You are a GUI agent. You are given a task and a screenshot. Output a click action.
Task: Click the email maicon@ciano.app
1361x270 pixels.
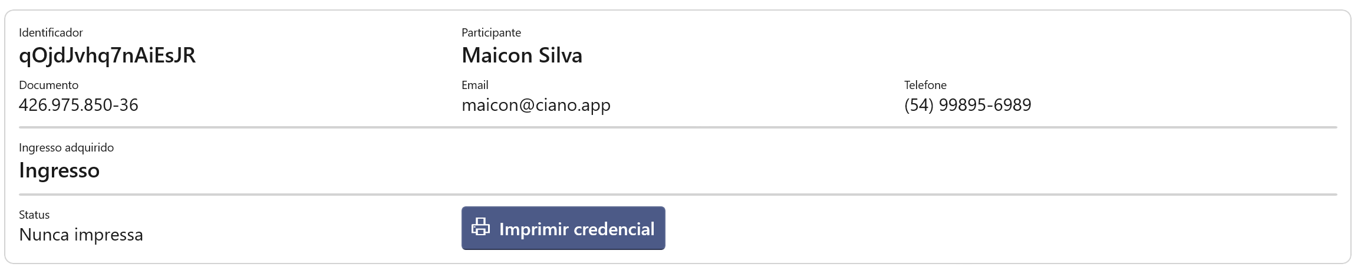click(x=536, y=105)
